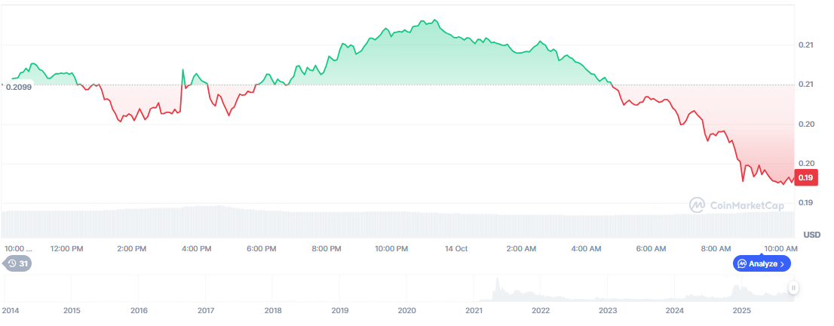Click the range handle on the history navigator
Viewport: 834px width, 326px height.
point(793,288)
